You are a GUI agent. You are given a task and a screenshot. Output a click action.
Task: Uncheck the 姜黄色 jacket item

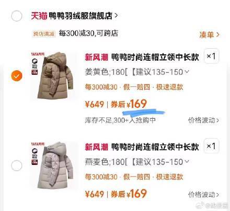coord(17,76)
